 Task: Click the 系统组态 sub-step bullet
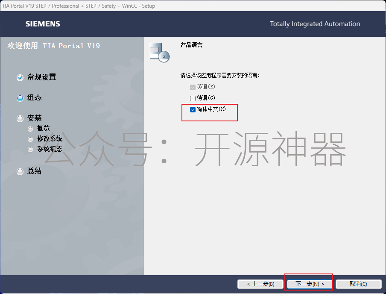pos(30,149)
